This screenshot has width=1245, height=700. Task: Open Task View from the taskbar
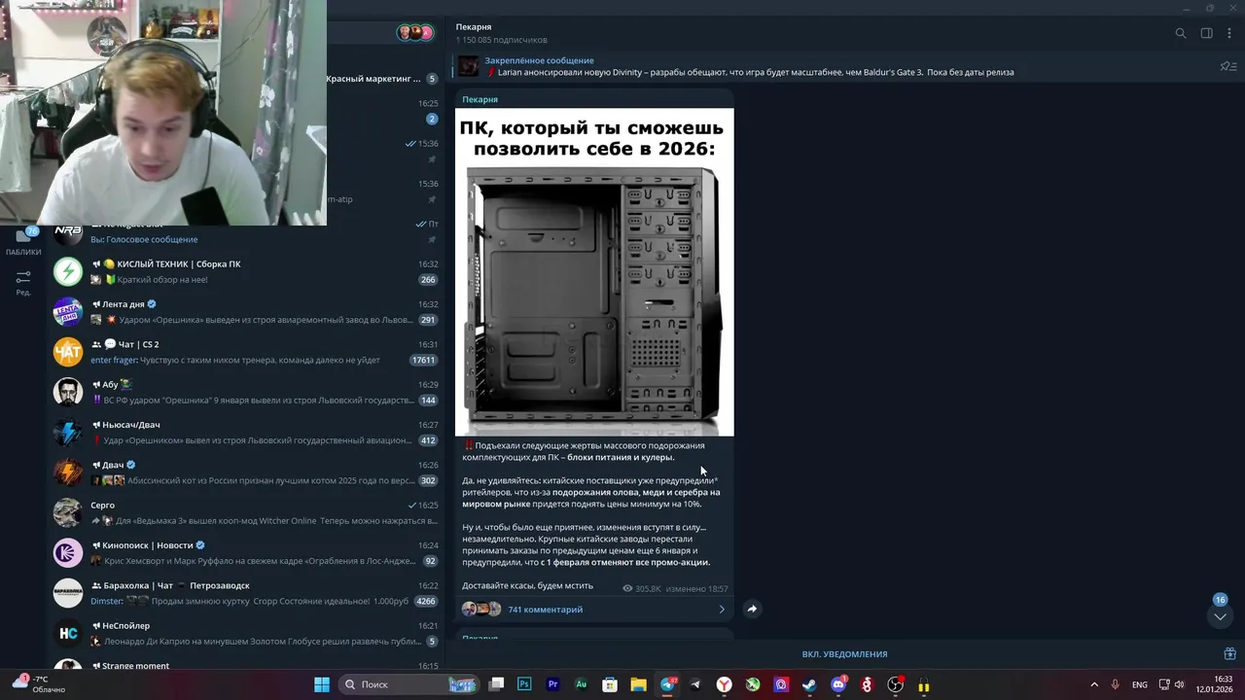coord(496,684)
